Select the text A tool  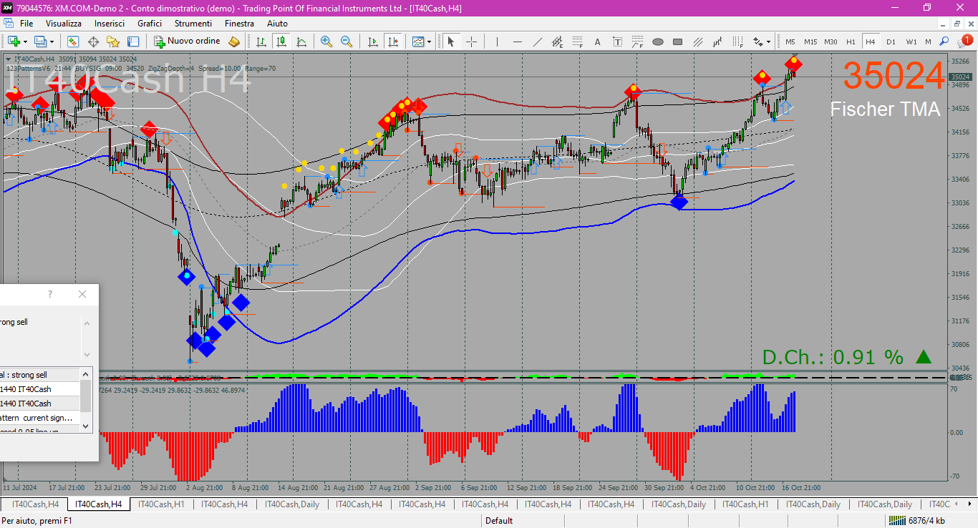(597, 41)
